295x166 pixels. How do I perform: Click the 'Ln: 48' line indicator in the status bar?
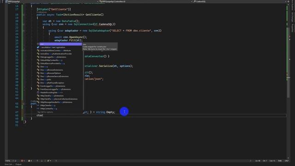click(258, 161)
